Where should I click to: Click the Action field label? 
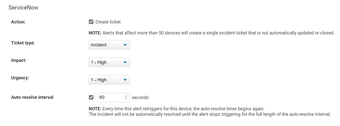click(18, 22)
